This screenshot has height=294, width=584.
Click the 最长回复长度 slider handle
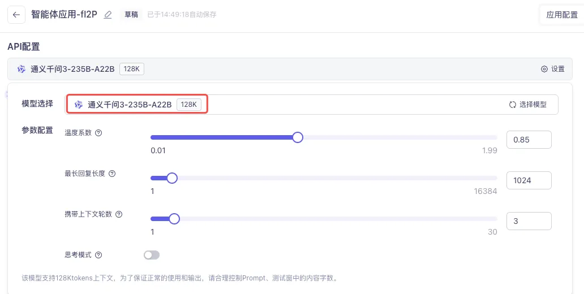[x=172, y=178]
